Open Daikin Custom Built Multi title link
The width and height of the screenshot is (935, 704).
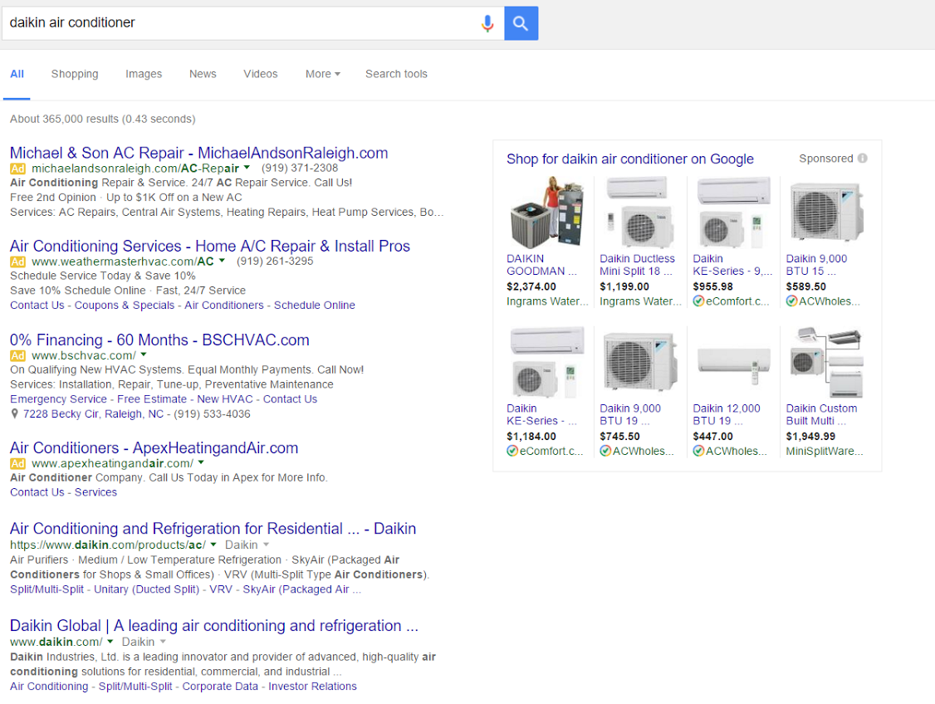(x=821, y=415)
